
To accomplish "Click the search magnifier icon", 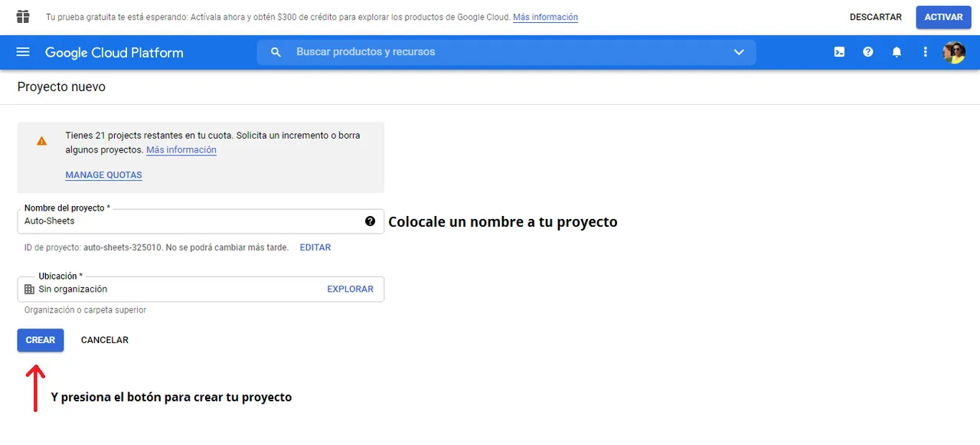I will click(276, 52).
